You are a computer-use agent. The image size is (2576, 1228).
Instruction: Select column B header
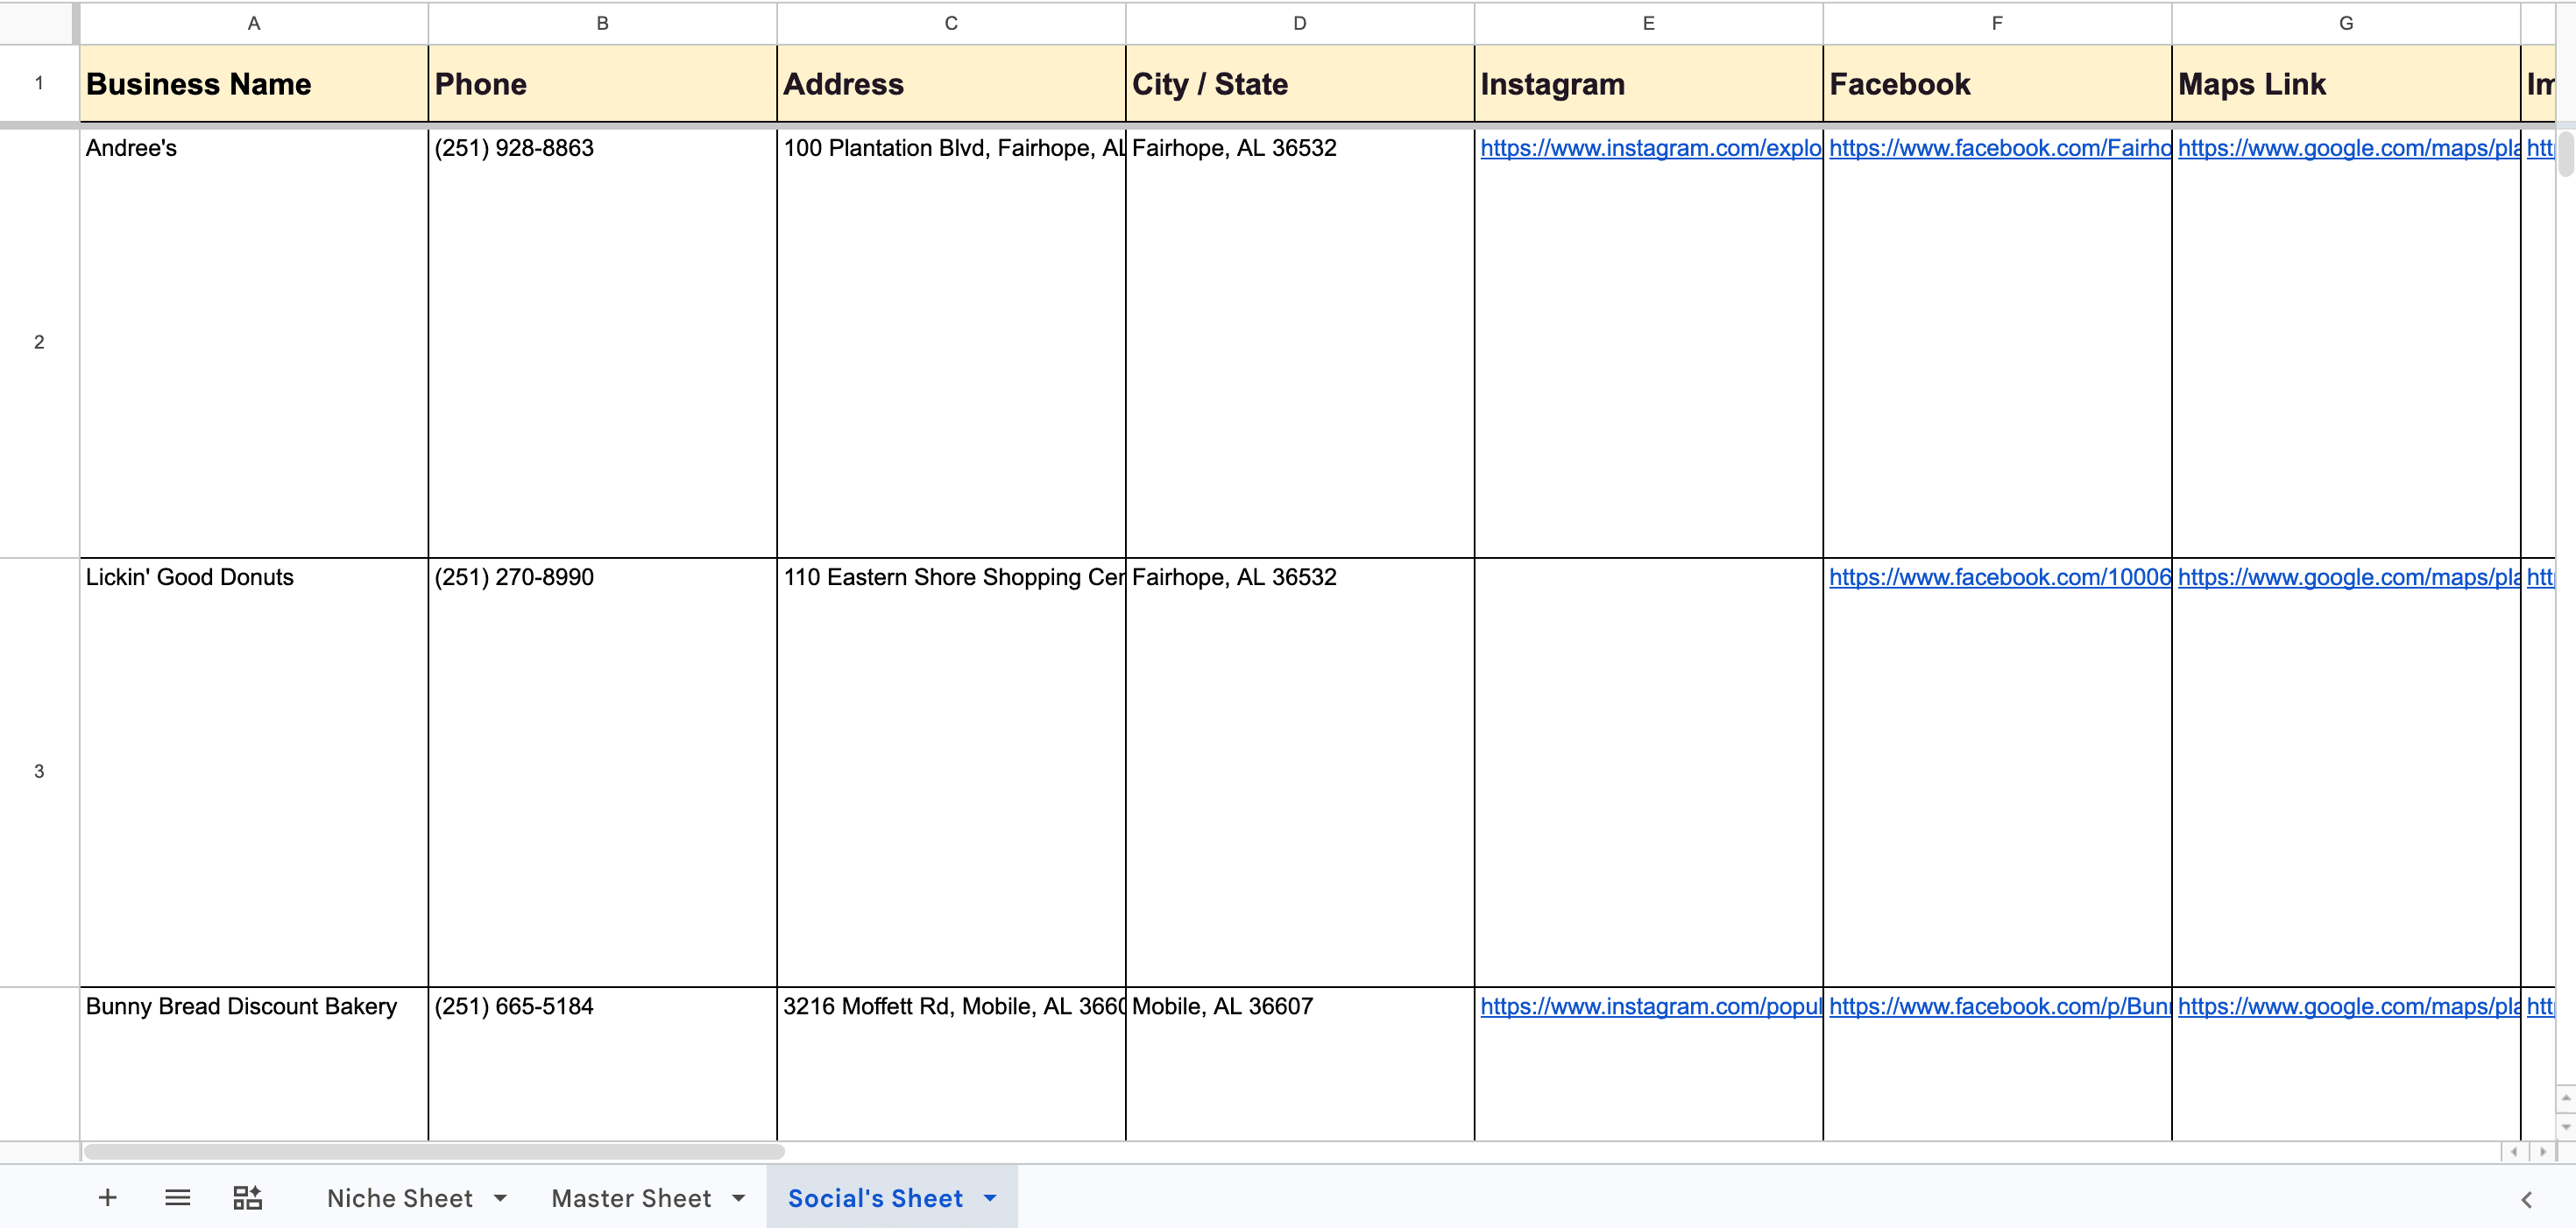pyautogui.click(x=603, y=23)
